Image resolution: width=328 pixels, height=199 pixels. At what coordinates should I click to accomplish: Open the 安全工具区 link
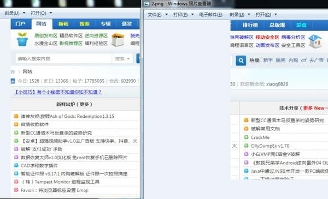tap(293, 45)
